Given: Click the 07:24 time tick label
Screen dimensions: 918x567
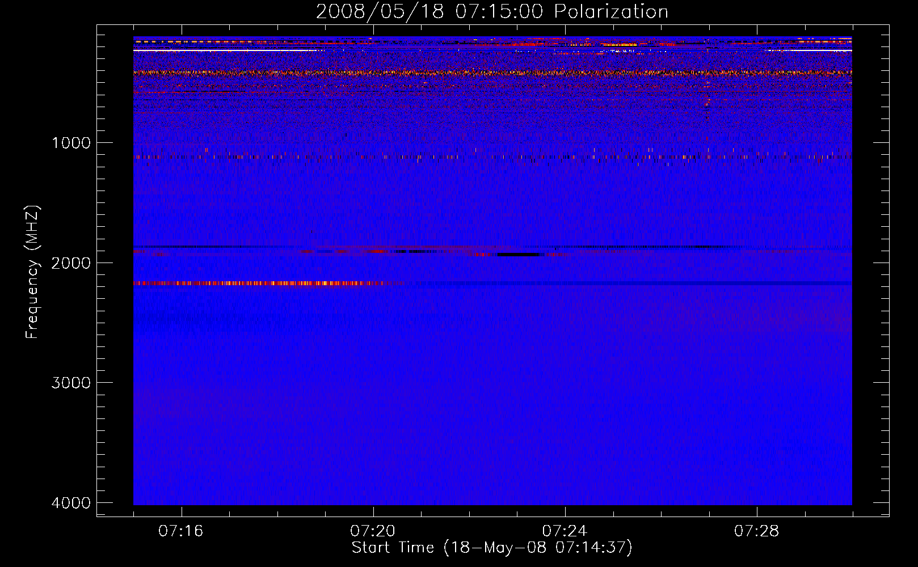Looking at the screenshot, I should 565,531.
